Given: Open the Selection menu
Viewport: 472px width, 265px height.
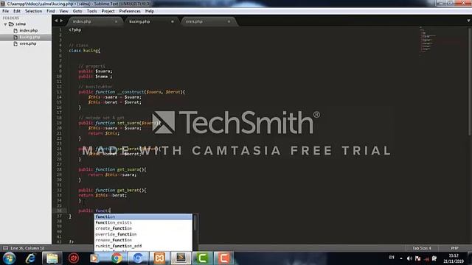Looking at the screenshot, I should 33,11.
